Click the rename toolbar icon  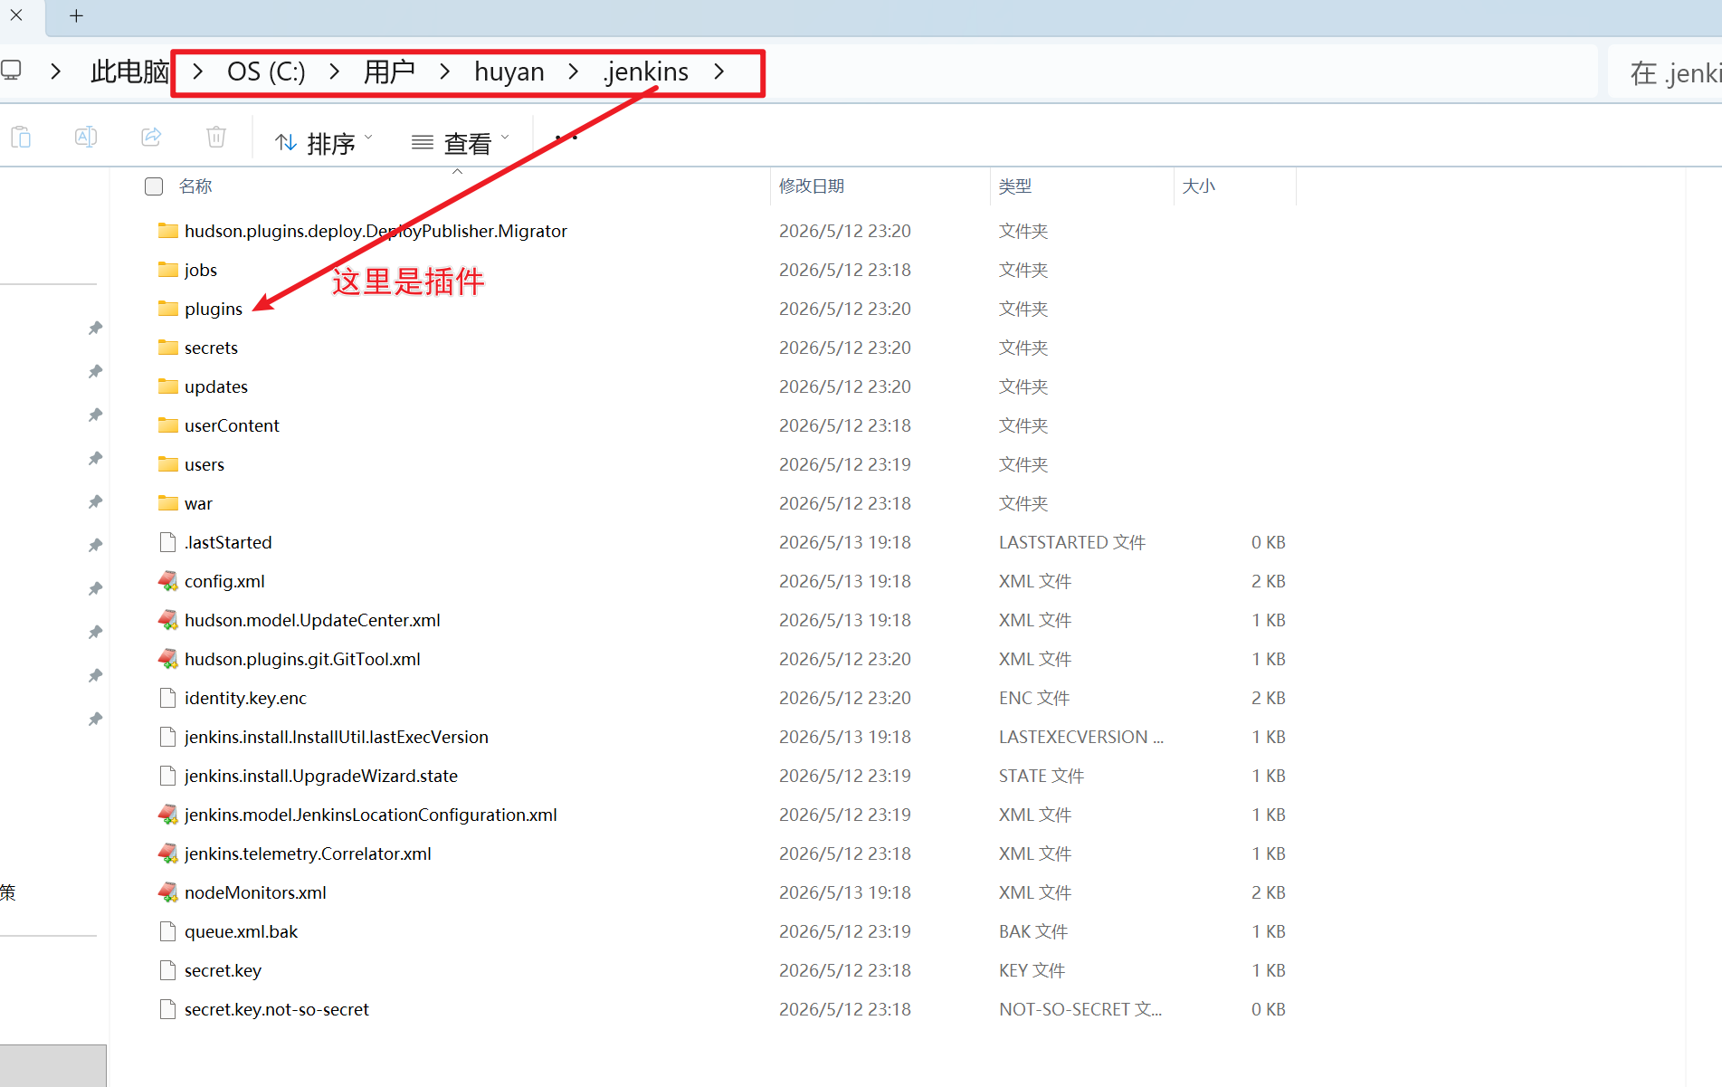point(86,138)
